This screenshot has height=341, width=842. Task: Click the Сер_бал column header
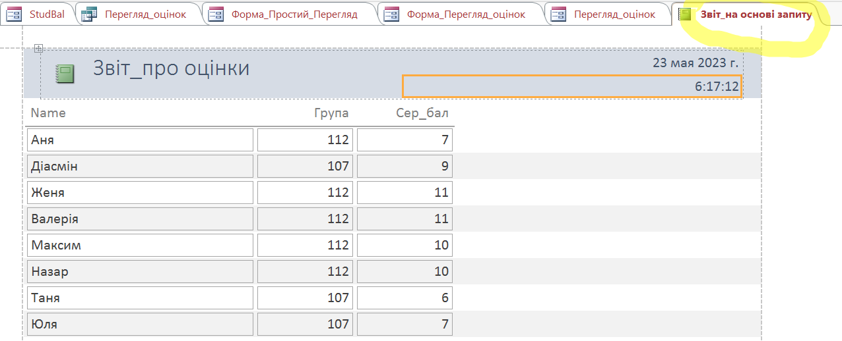click(422, 113)
